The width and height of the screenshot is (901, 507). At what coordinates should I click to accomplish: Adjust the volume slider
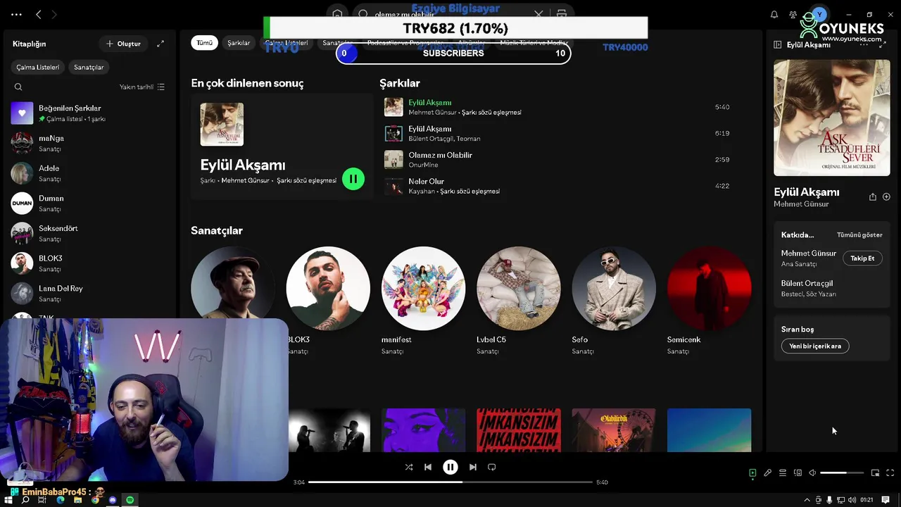click(842, 473)
